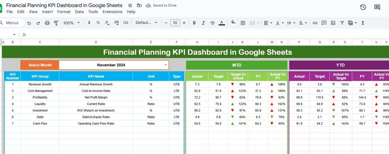
Task: Open the text rotation dropdown
Action: [303, 23]
